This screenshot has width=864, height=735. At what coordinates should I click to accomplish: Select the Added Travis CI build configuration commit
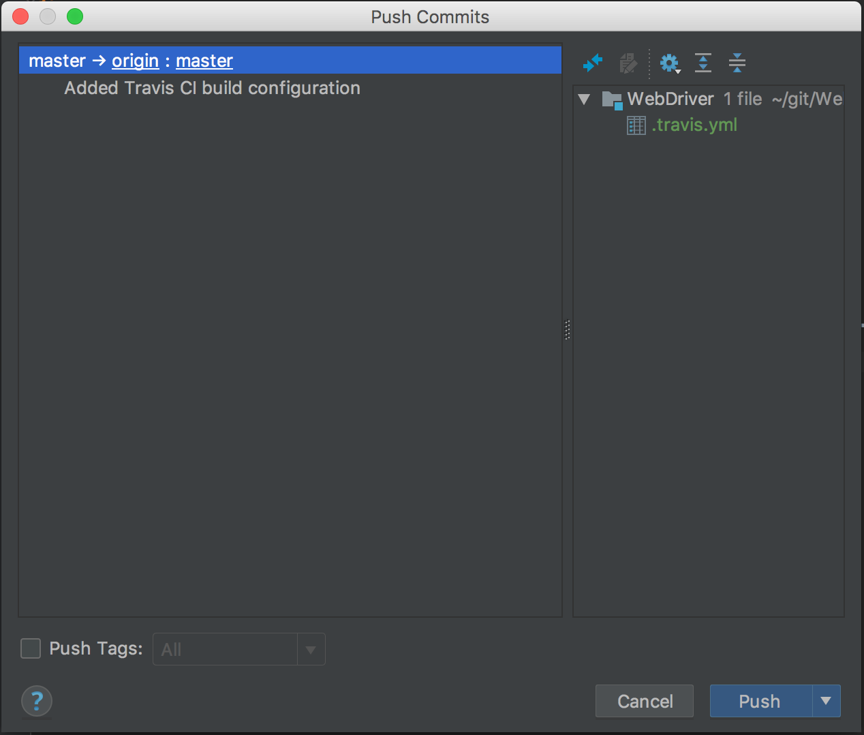[212, 89]
